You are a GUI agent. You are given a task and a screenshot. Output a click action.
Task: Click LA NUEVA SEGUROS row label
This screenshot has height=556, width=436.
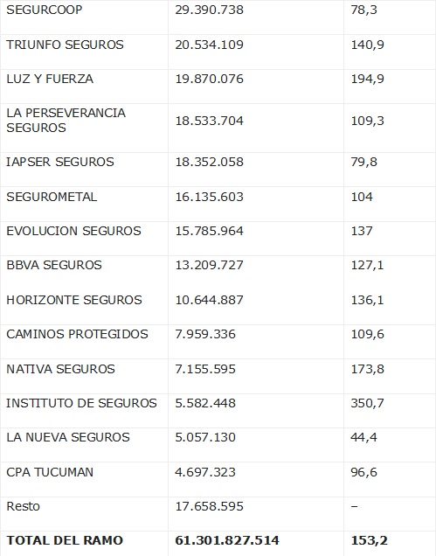point(68,437)
